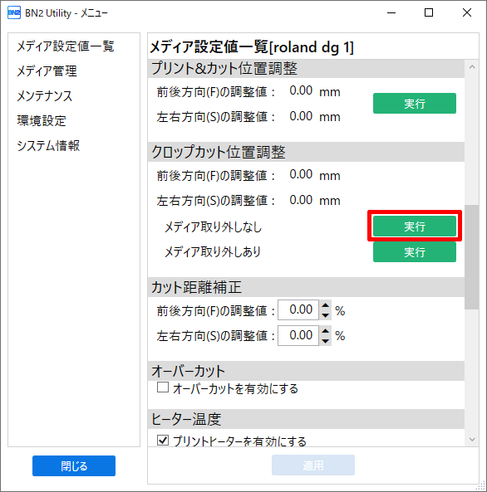Click the settings panel vertical scrollbar thumb
Image resolution: width=487 pixels, height=492 pixels.
click(x=472, y=257)
